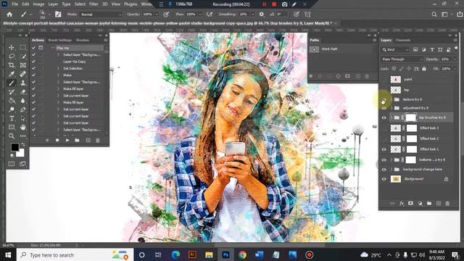
Task: Open the Filter menu
Action: (x=94, y=4)
